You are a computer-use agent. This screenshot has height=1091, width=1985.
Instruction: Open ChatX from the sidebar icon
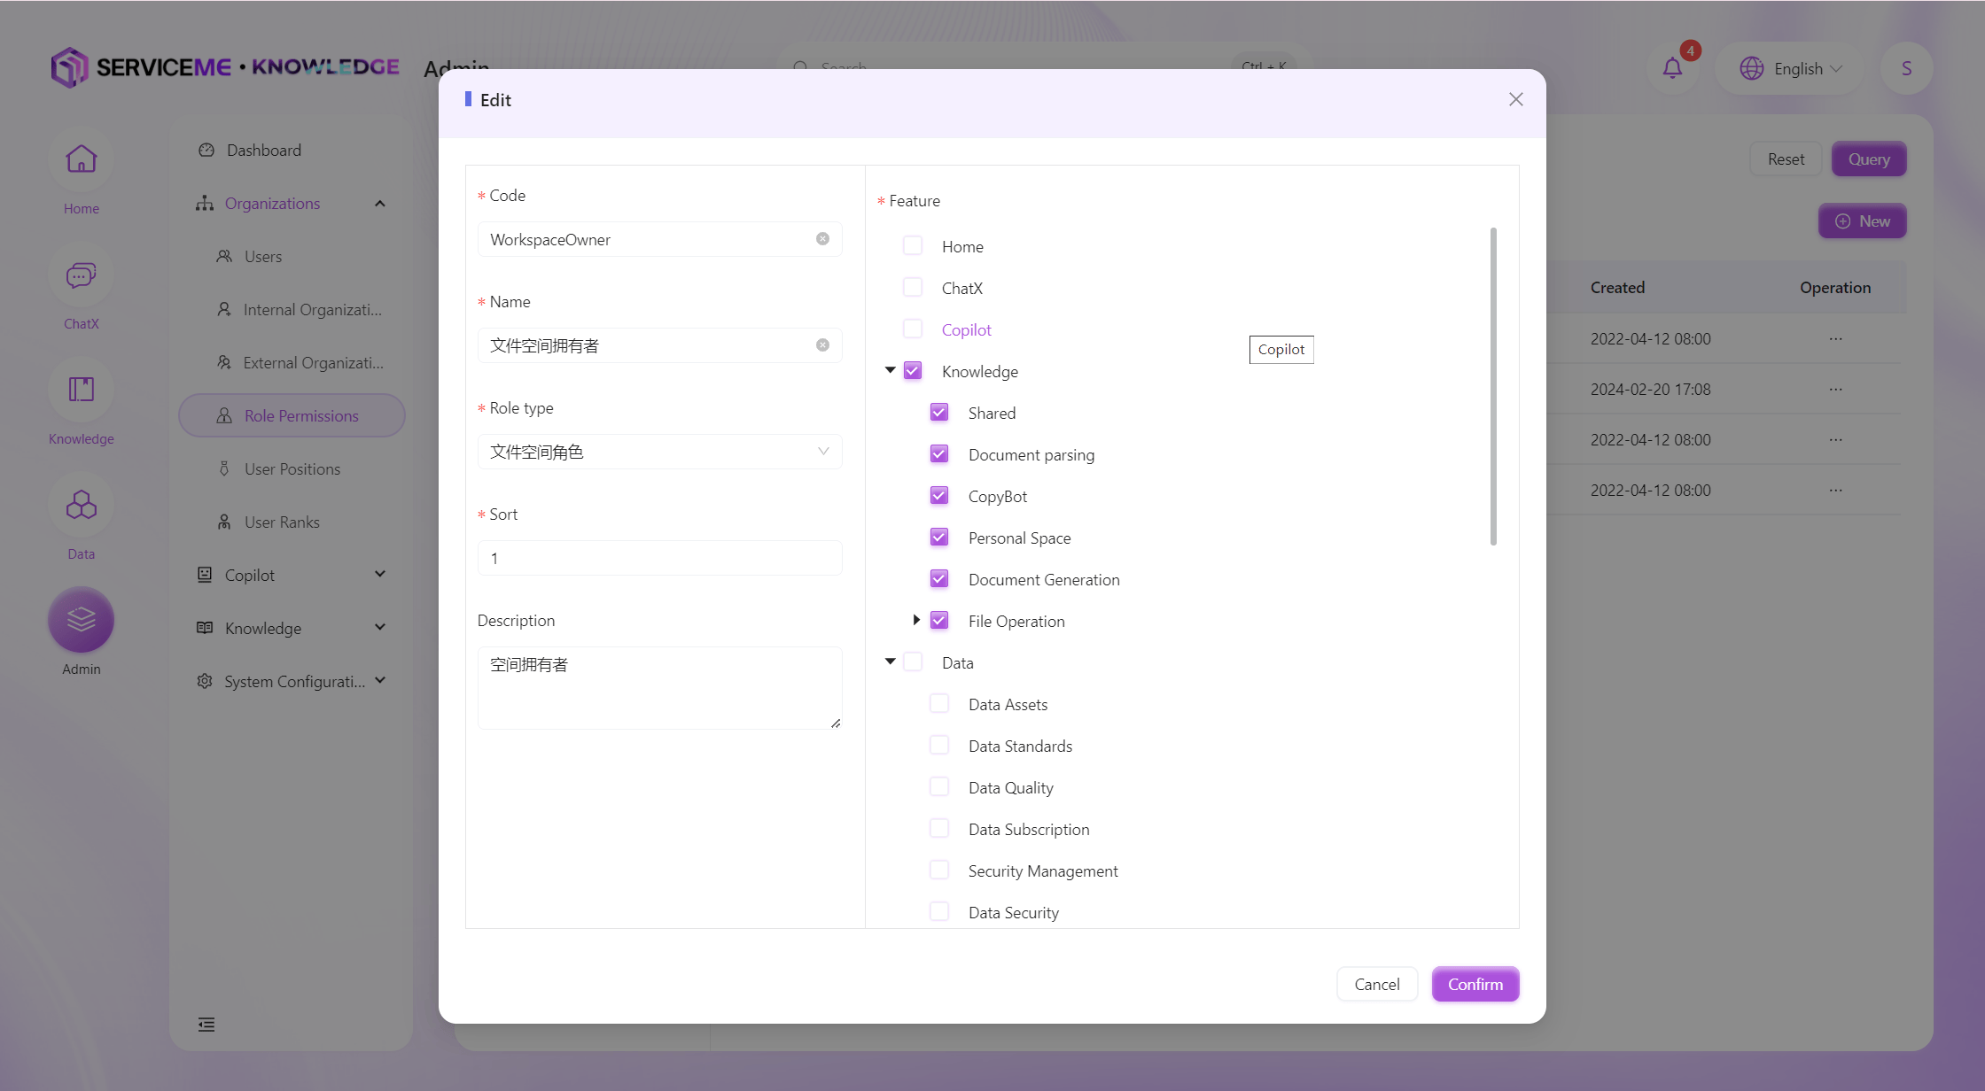coord(81,275)
